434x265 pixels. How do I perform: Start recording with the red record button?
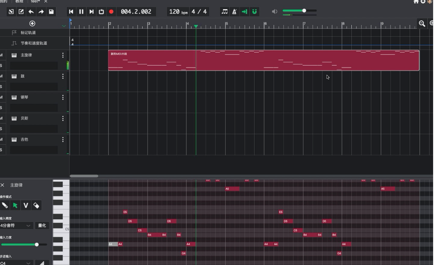(x=111, y=12)
